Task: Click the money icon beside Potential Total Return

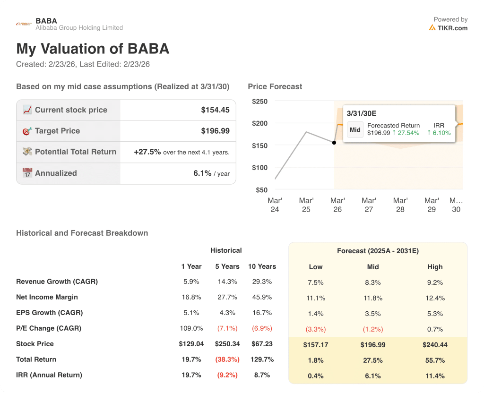Action: (x=27, y=152)
